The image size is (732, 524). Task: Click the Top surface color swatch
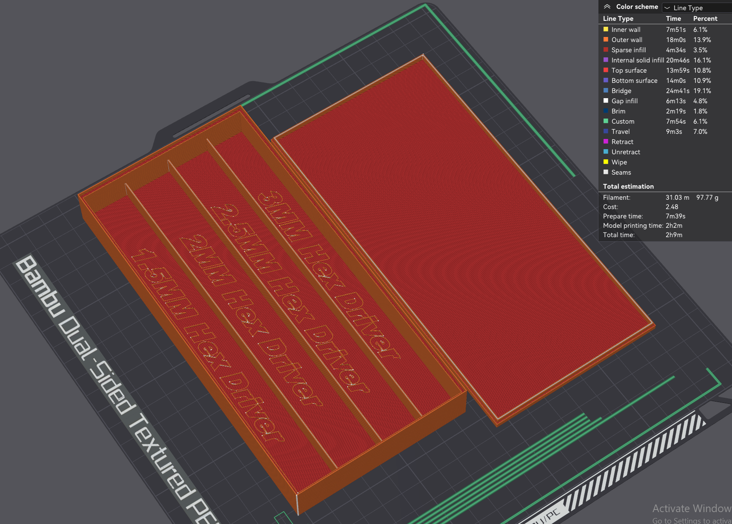pos(606,70)
